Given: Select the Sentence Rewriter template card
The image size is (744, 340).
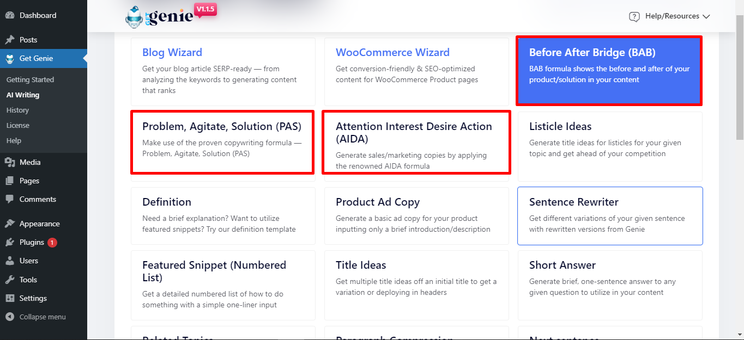Looking at the screenshot, I should 610,216.
